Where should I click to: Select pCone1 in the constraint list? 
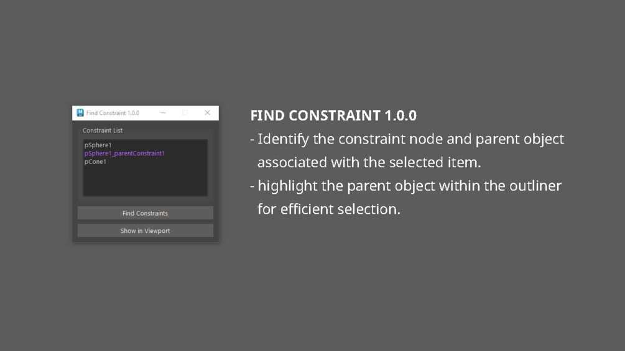click(96, 162)
